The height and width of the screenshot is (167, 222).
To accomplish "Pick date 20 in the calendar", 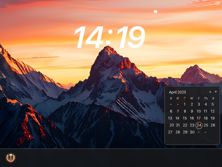I will pos(172,125).
